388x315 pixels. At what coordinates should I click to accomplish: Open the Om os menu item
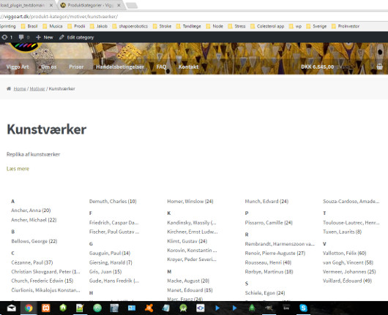click(49, 67)
